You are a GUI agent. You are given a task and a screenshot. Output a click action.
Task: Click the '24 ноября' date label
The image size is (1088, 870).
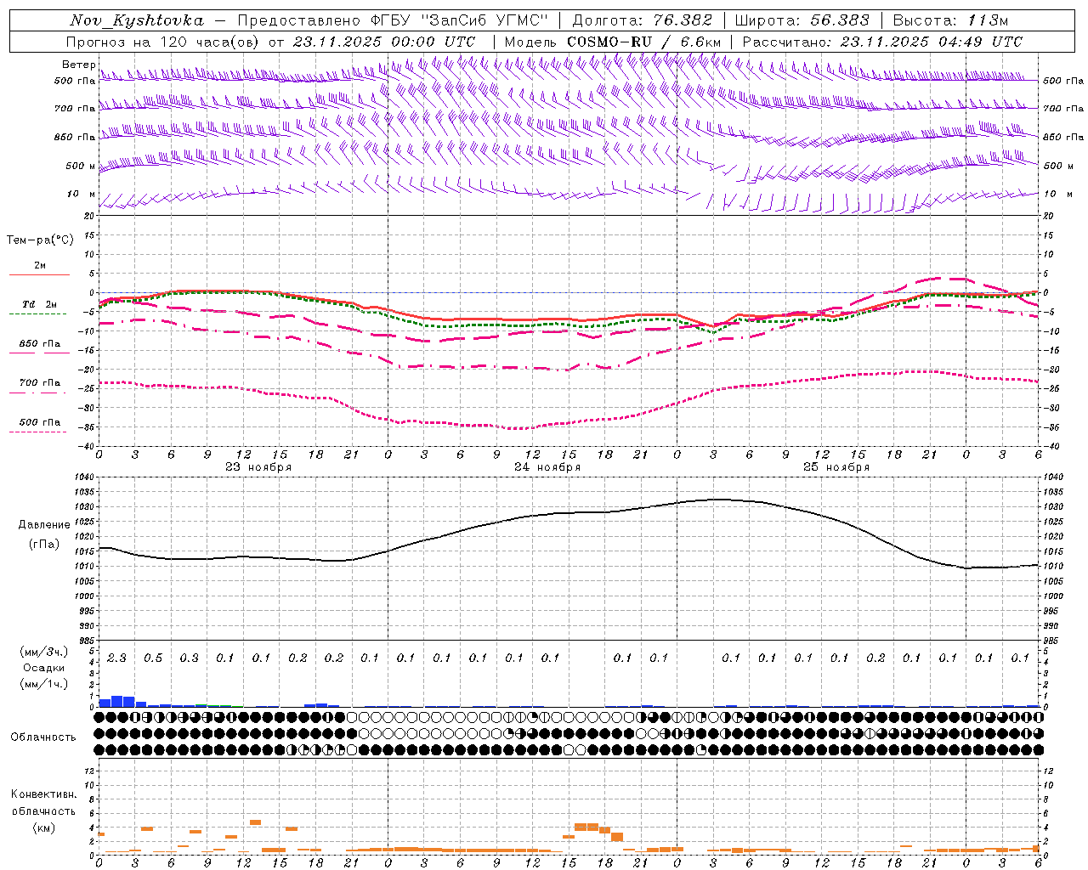[x=547, y=467]
